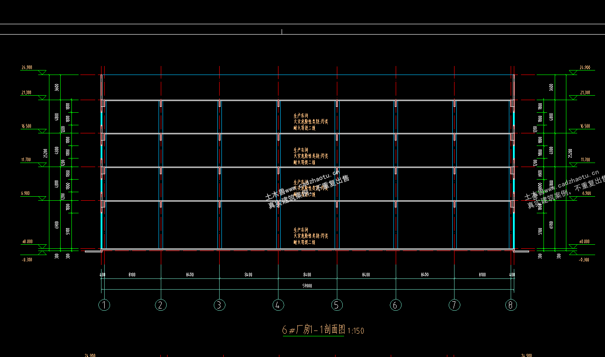This screenshot has width=605, height=357.
Task: Click the left-side "3600" parapet height dimension
Action: [x=57, y=88]
